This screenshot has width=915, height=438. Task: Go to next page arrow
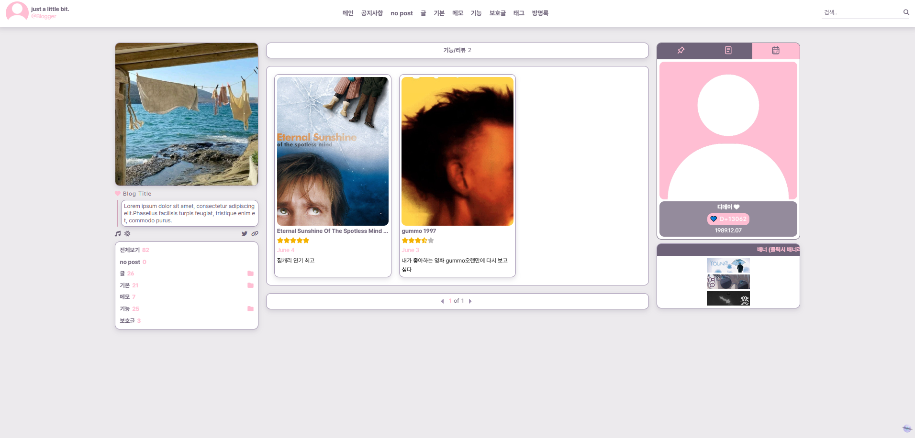470,301
